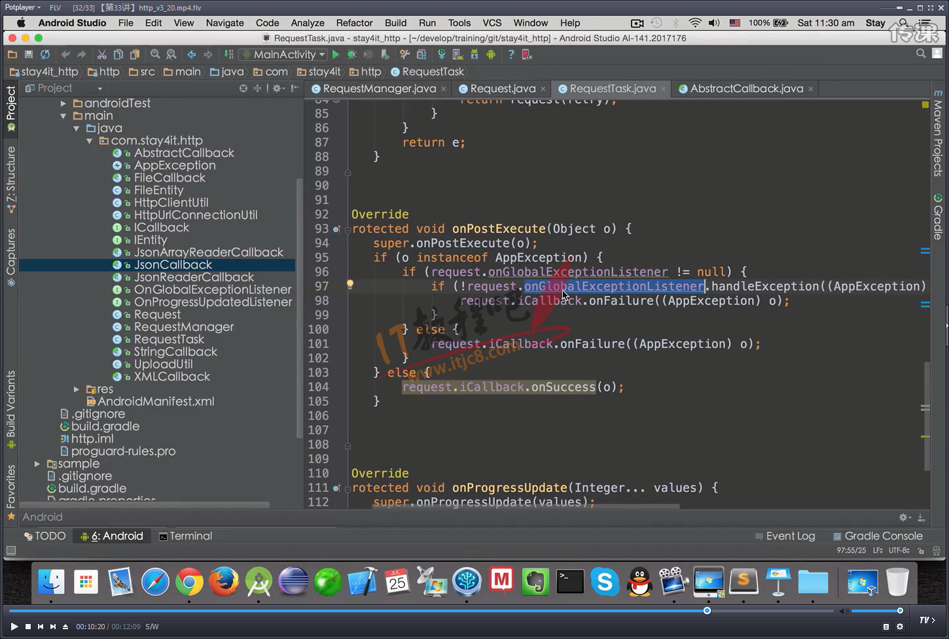Start Debug with bug icon
949x639 pixels.
click(352, 55)
